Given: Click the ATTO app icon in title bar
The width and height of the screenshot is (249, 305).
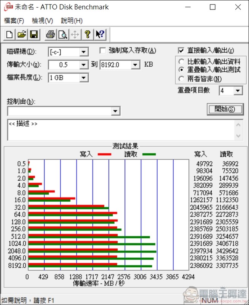Looking at the screenshot, I should click(7, 7).
